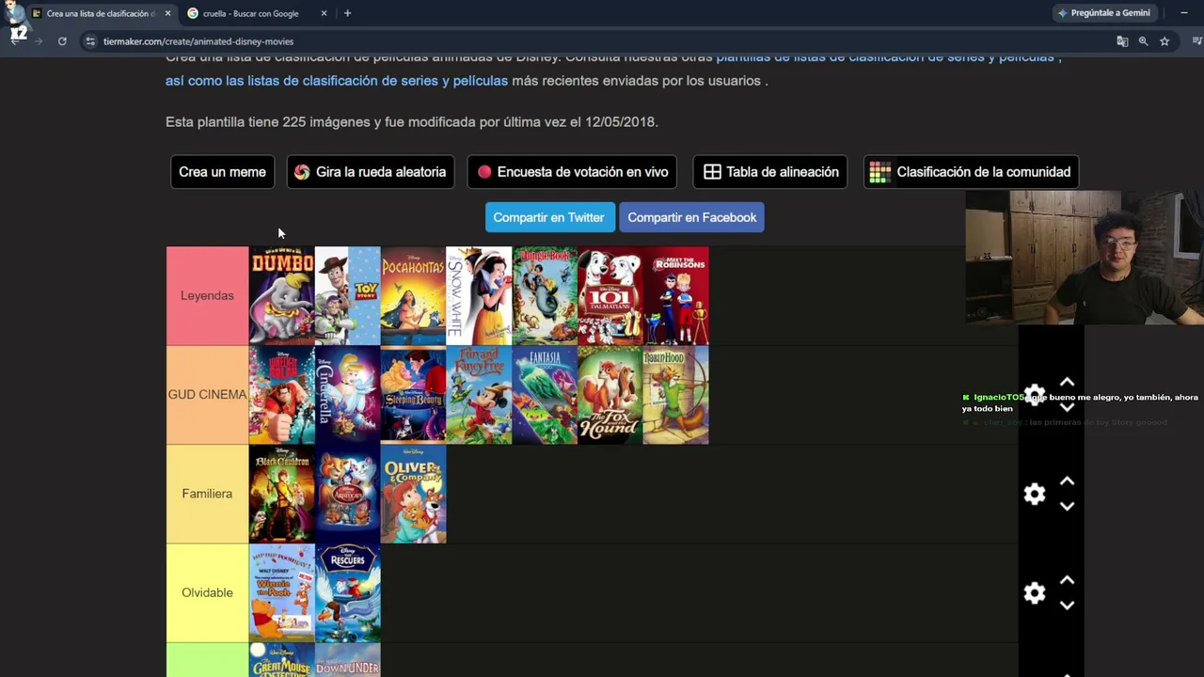Click the Pregúntale a Gemini button

[x=1103, y=13]
